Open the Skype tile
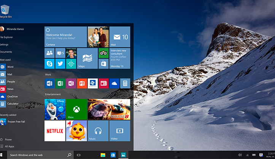Image resolution: width=275 pixels, height=159 pixels. (49, 64)
